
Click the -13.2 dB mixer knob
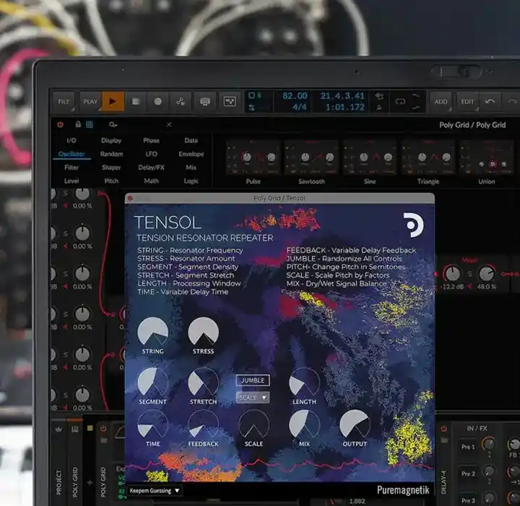[453, 274]
